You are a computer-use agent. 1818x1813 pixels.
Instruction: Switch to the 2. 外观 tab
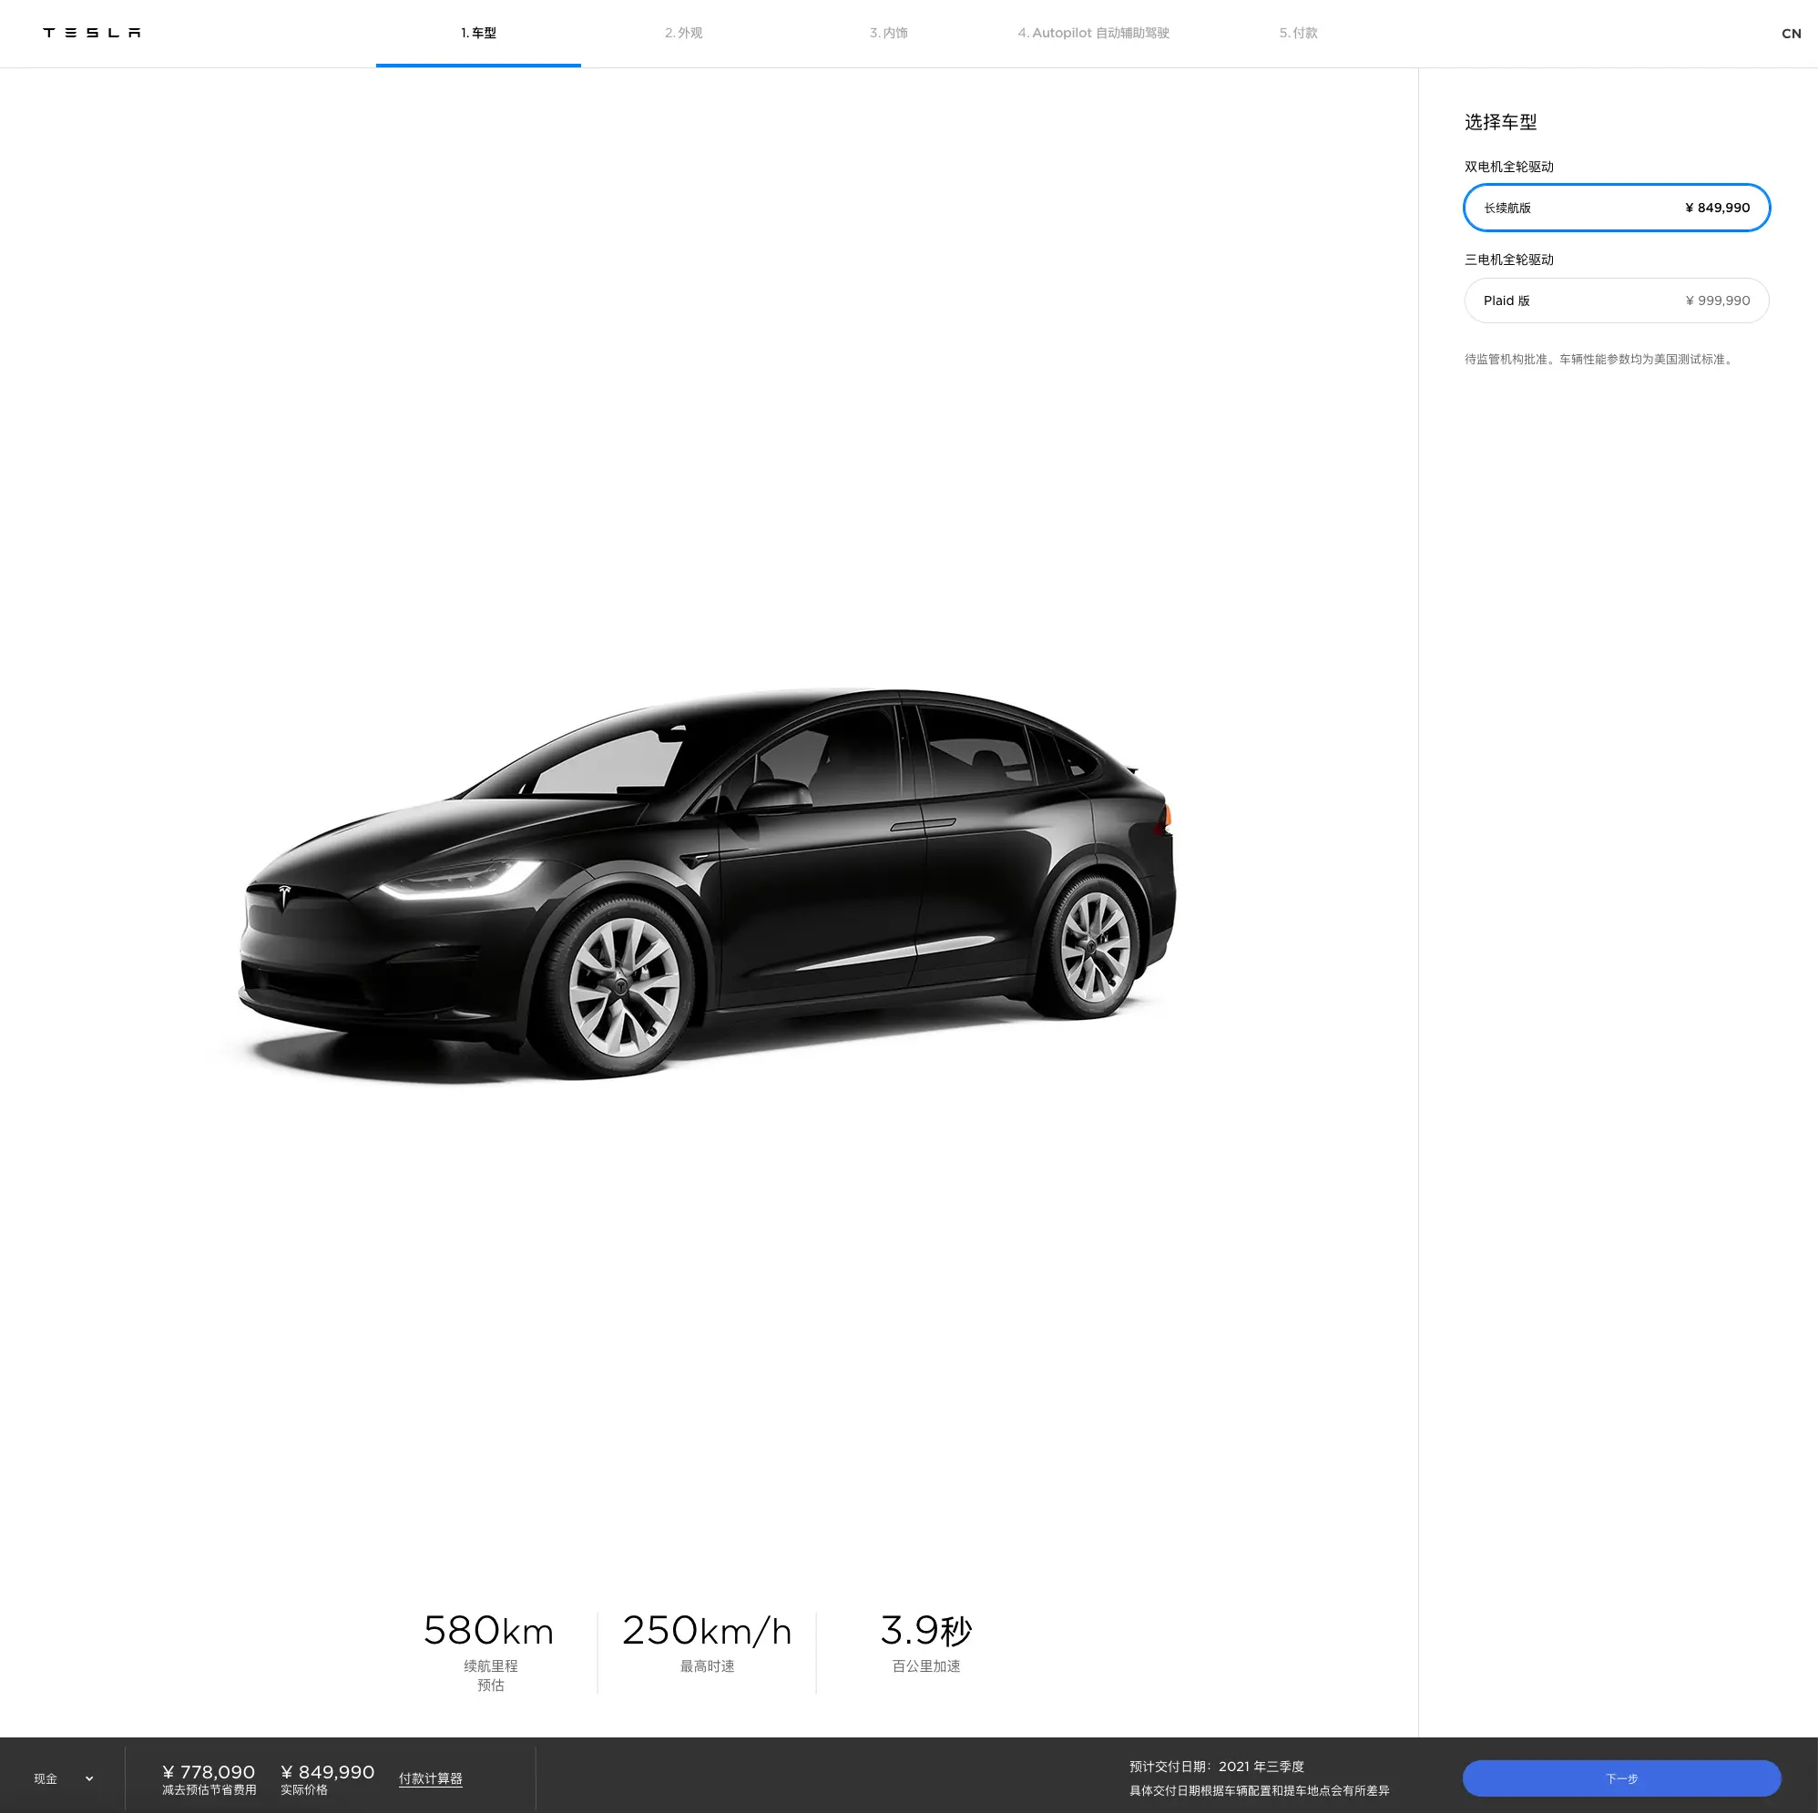click(683, 33)
